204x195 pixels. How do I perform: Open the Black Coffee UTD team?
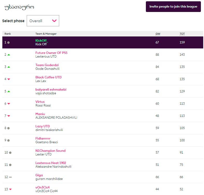tap(49, 77)
